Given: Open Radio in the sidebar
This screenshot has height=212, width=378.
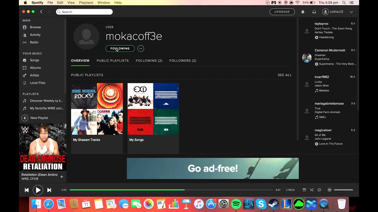Looking at the screenshot, I should tap(34, 42).
